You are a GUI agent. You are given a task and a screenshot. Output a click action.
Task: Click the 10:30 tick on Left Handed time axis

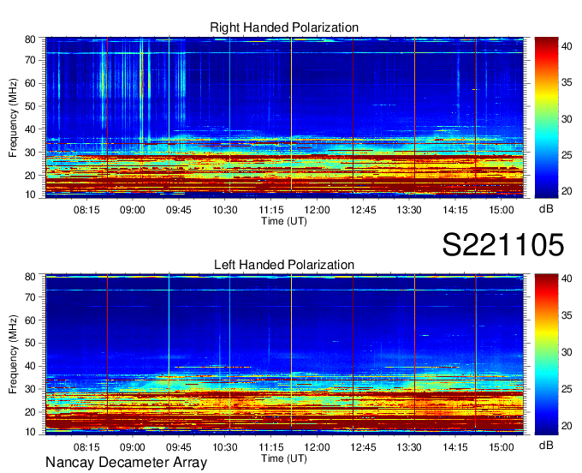tap(224, 447)
